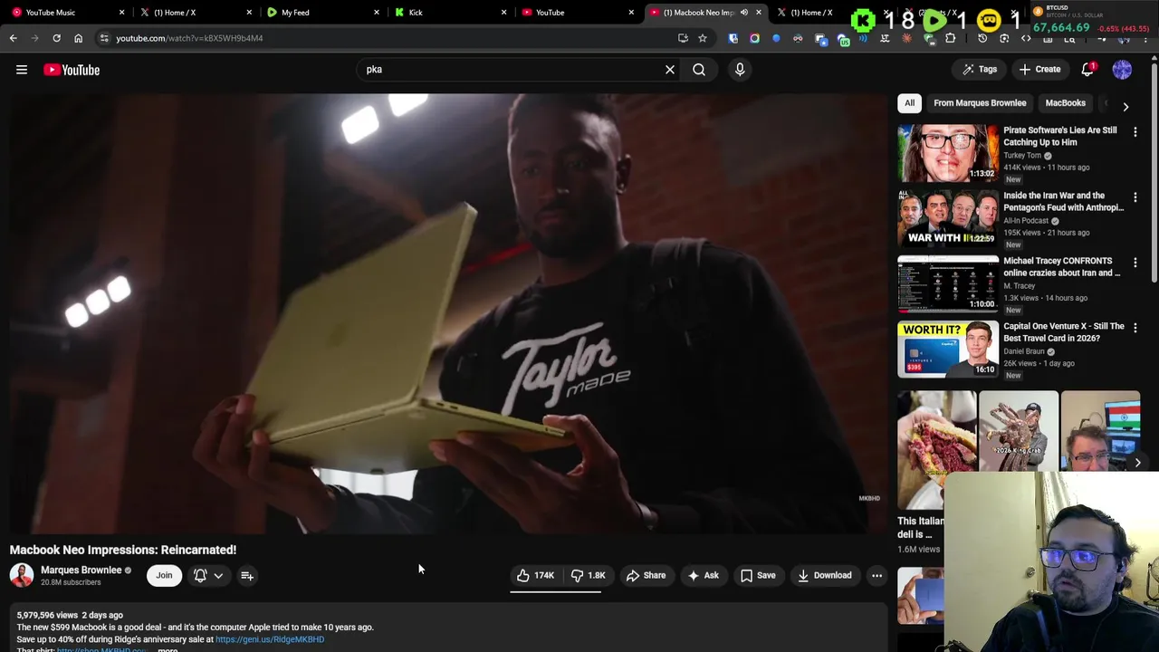Screen dimensions: 1159x652
Task: Open options for Inside the Iran War video
Action: (x=1135, y=197)
